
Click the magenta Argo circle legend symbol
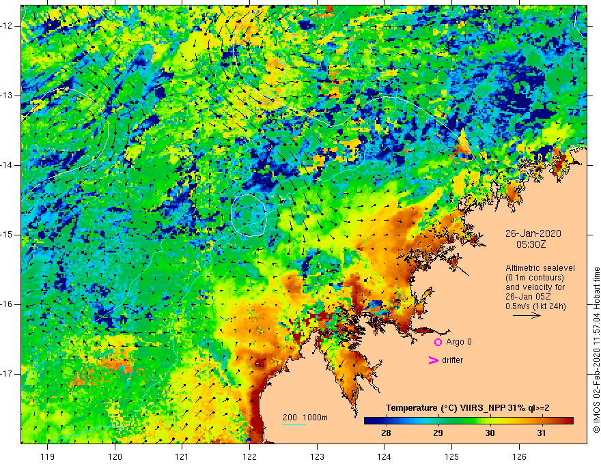coord(438,342)
